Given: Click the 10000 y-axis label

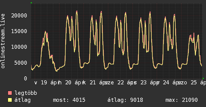Looking at the screenshot, I should pos(19,47).
